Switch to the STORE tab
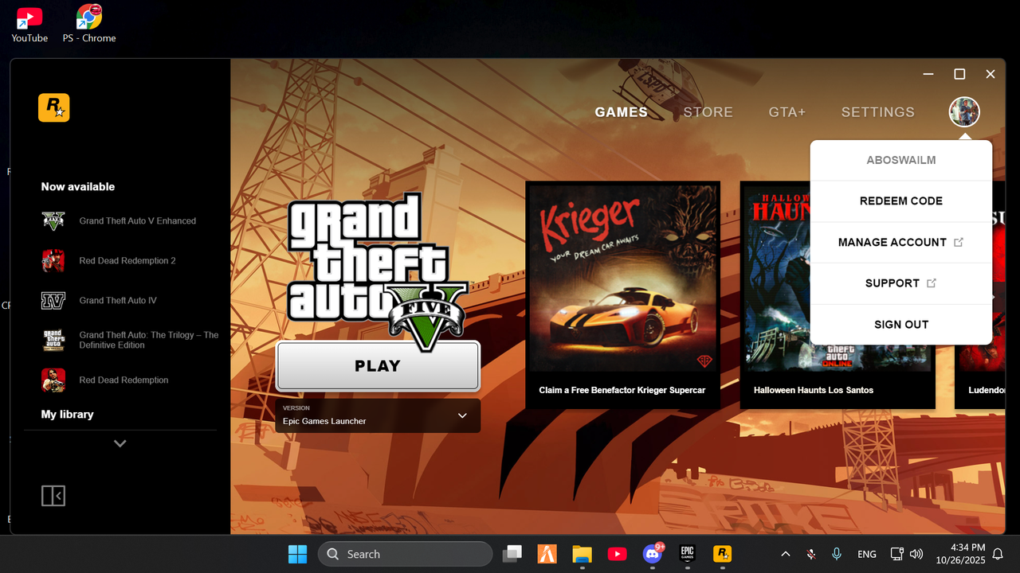1020x573 pixels. tap(708, 112)
